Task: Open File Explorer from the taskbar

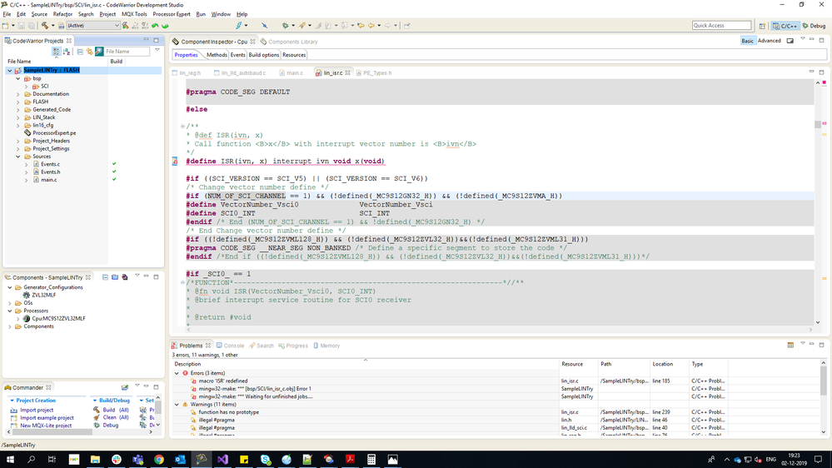Action: 95,460
